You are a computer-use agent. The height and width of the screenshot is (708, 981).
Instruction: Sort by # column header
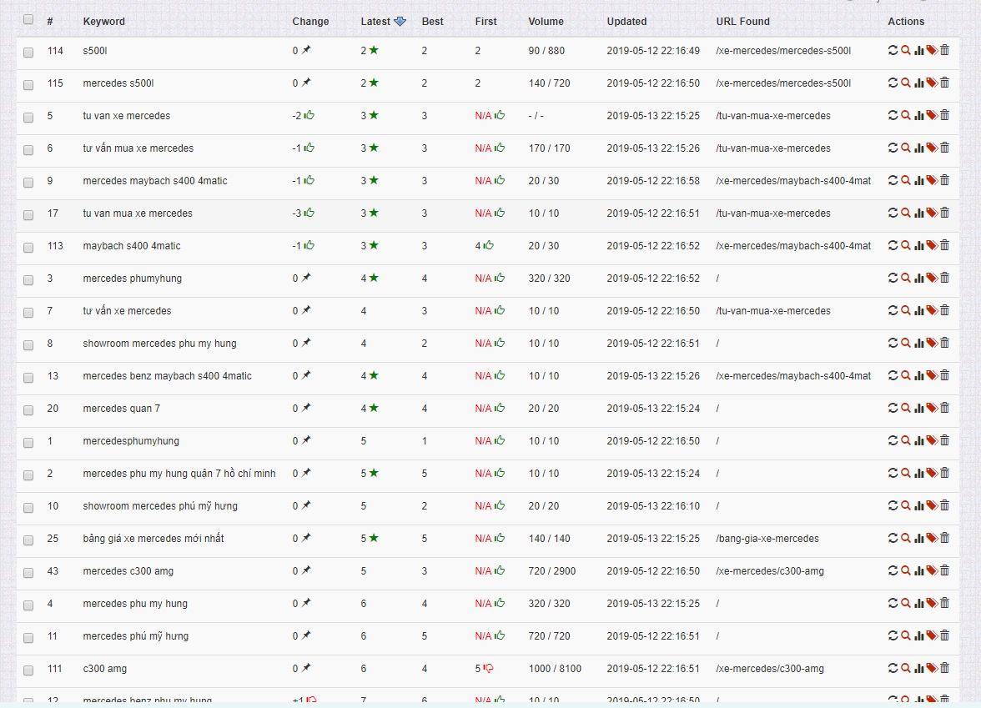[50, 22]
